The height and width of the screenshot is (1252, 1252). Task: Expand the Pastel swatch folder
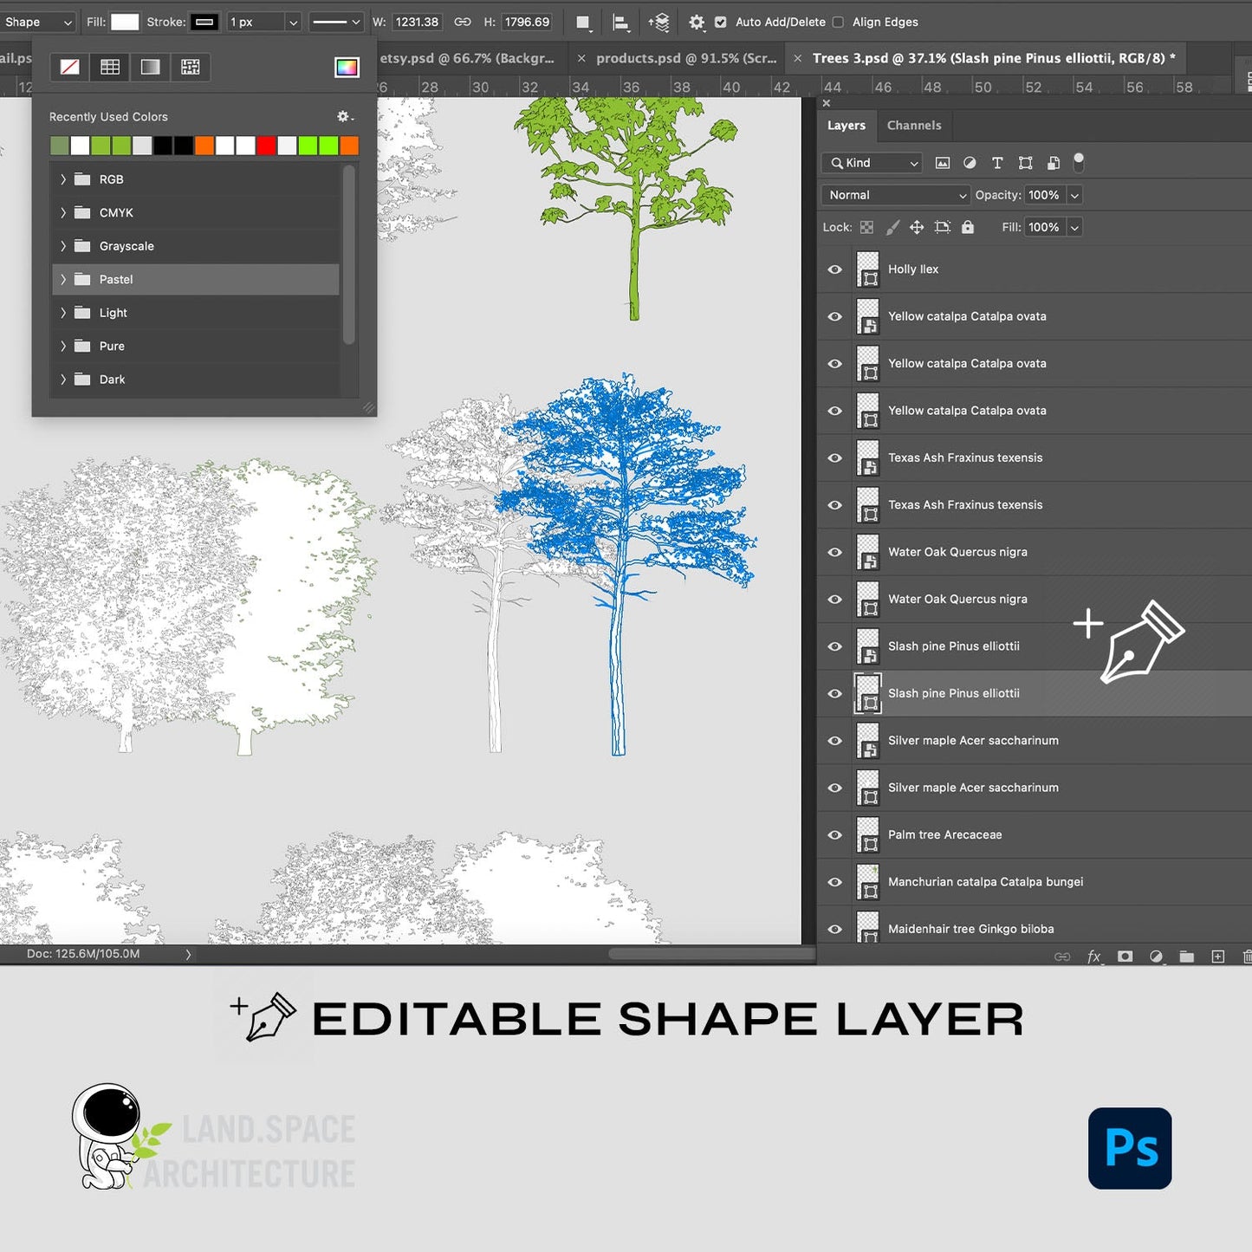coord(63,279)
